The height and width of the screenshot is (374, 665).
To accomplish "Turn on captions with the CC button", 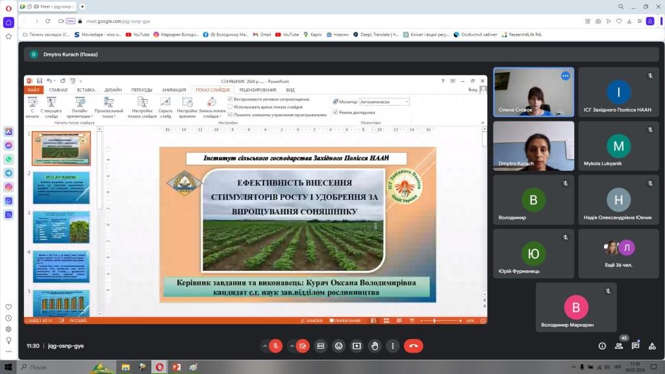I will pyautogui.click(x=320, y=346).
